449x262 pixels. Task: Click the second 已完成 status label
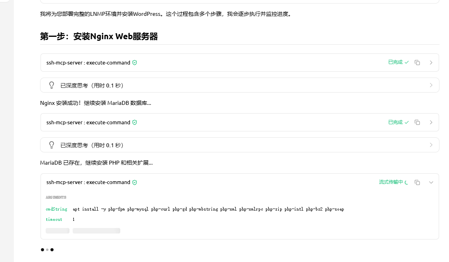[398, 122]
